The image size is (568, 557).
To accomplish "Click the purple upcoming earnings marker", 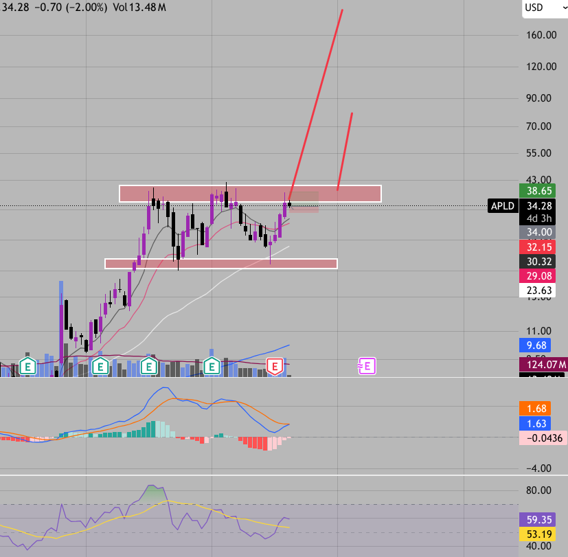I will pyautogui.click(x=367, y=366).
